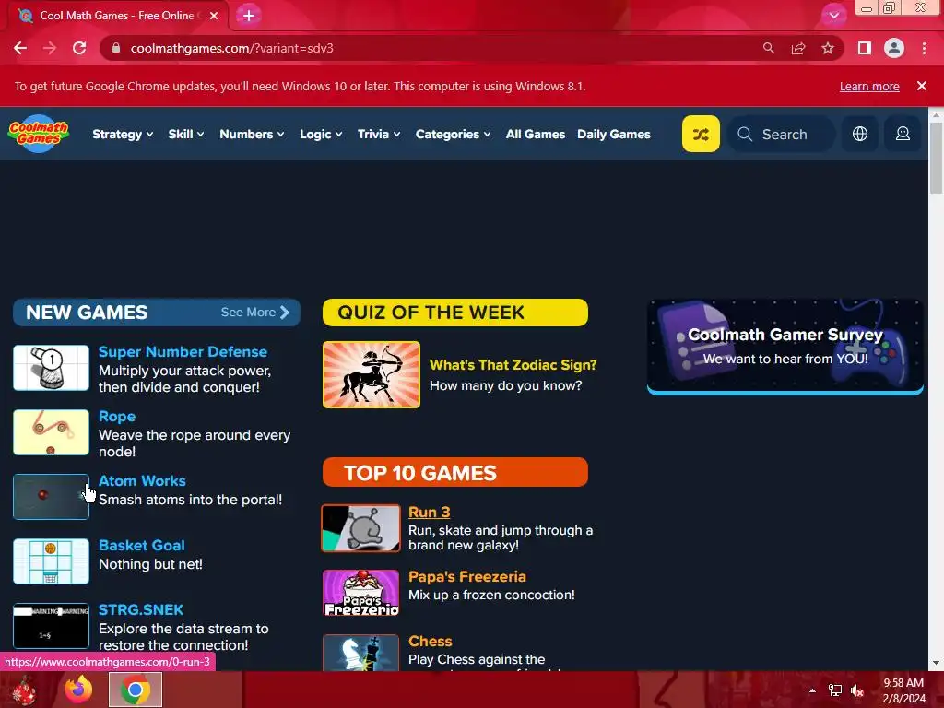Click the tab search dropdown arrow

(833, 16)
